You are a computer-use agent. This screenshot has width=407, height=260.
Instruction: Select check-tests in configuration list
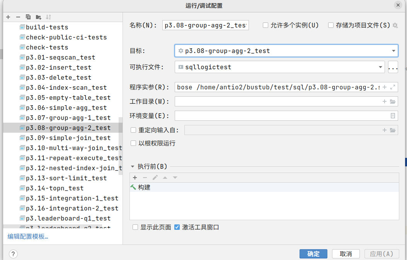(47, 47)
